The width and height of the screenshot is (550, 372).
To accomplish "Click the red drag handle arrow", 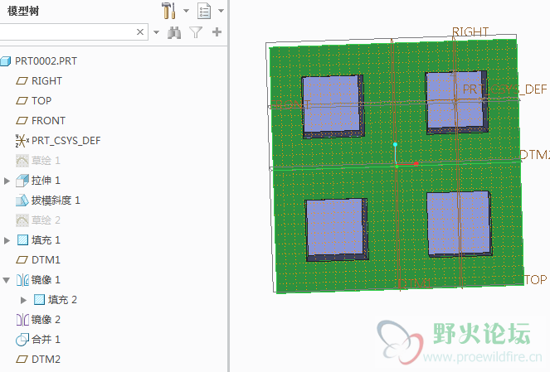I will (x=416, y=163).
